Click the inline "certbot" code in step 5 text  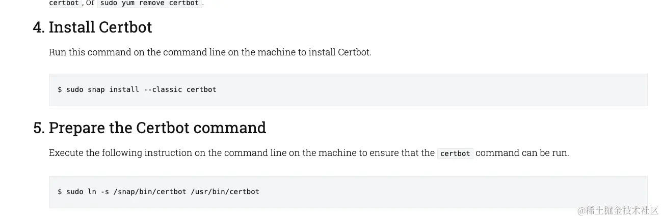[x=455, y=153]
